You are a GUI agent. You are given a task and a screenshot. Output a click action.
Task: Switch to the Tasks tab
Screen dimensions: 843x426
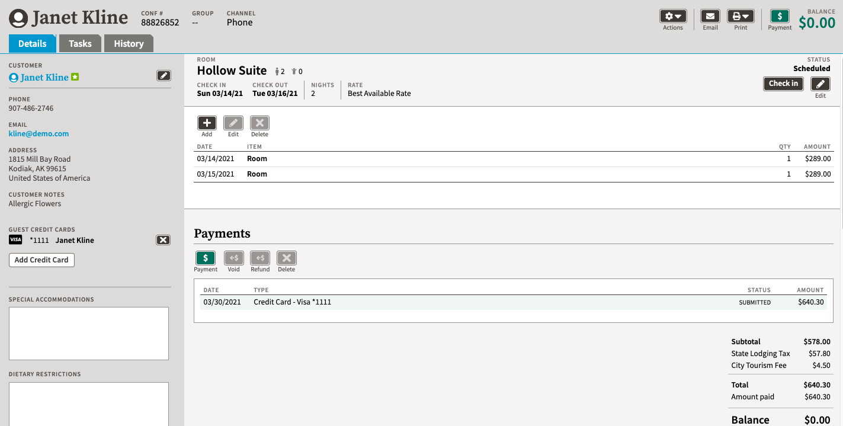point(80,43)
